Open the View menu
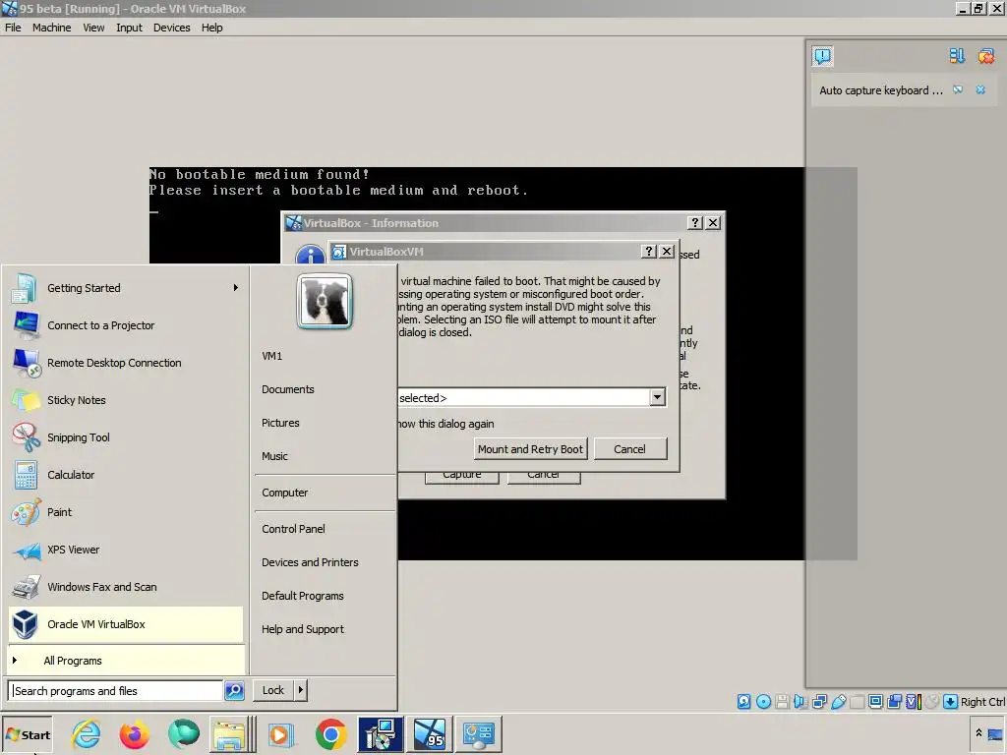This screenshot has height=755, width=1007. pyautogui.click(x=93, y=28)
